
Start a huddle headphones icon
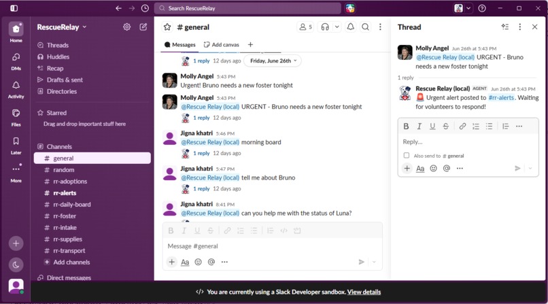325,27
